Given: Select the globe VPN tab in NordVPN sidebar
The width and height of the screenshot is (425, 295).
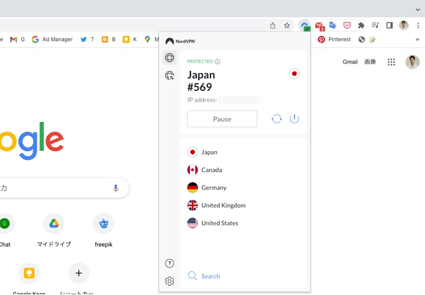Looking at the screenshot, I should pyautogui.click(x=169, y=58).
